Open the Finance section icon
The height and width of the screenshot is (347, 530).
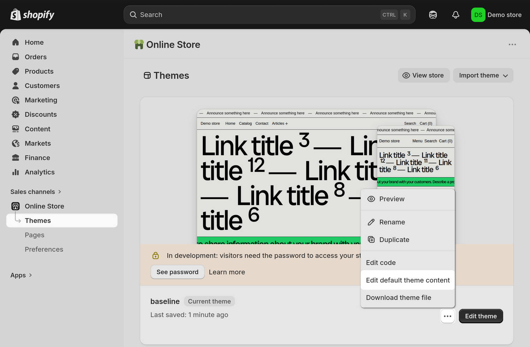(x=16, y=158)
